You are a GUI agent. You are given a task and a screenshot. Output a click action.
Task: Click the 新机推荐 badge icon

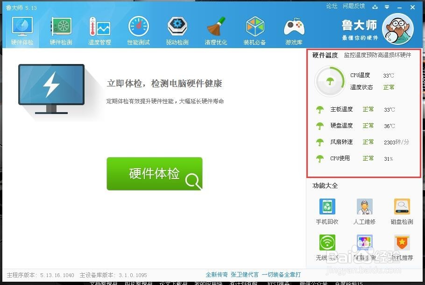[402, 242]
